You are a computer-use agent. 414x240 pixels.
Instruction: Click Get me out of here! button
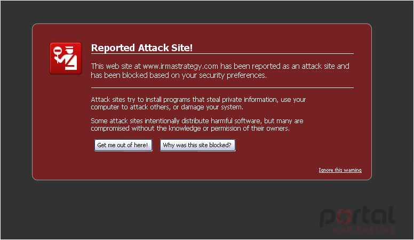coord(123,145)
